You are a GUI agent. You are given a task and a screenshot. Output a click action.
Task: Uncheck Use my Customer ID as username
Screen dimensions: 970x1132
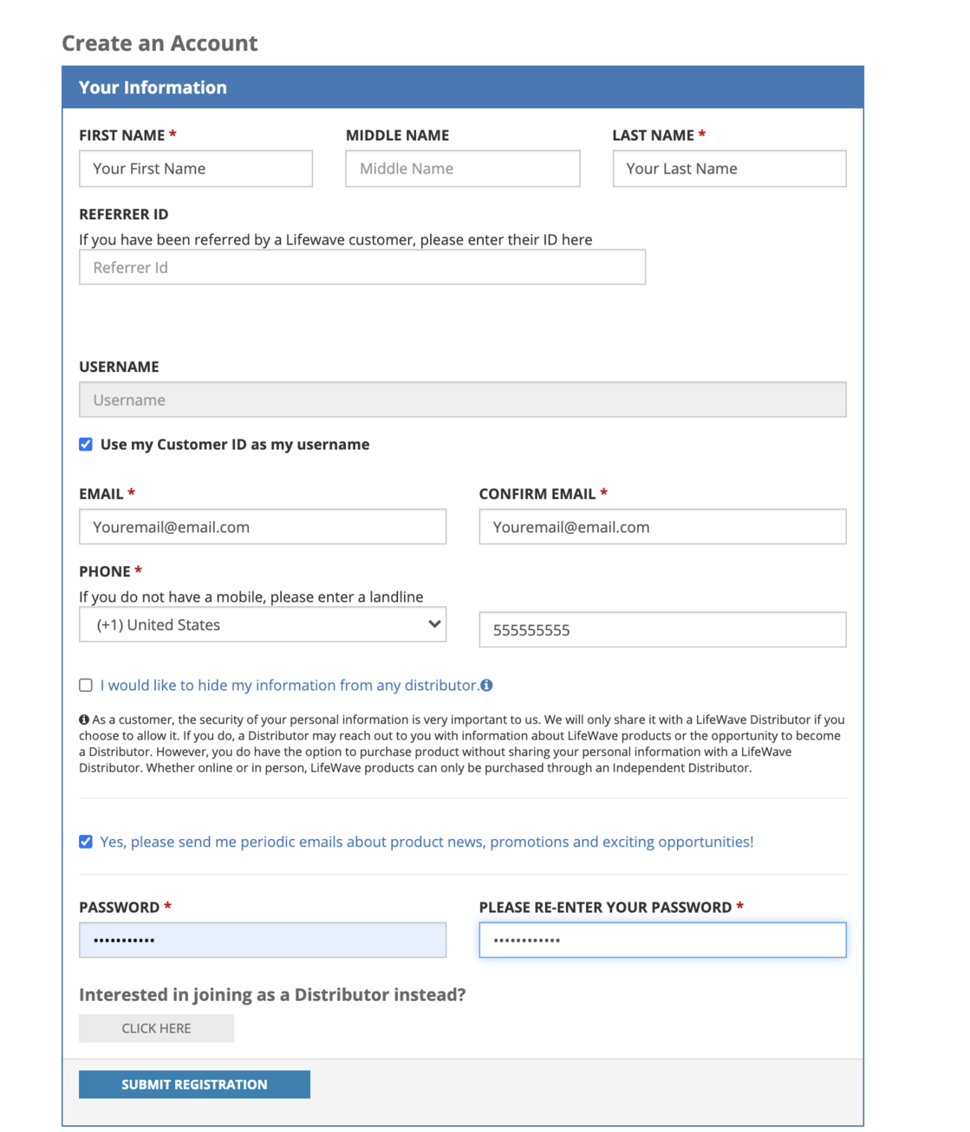86,445
